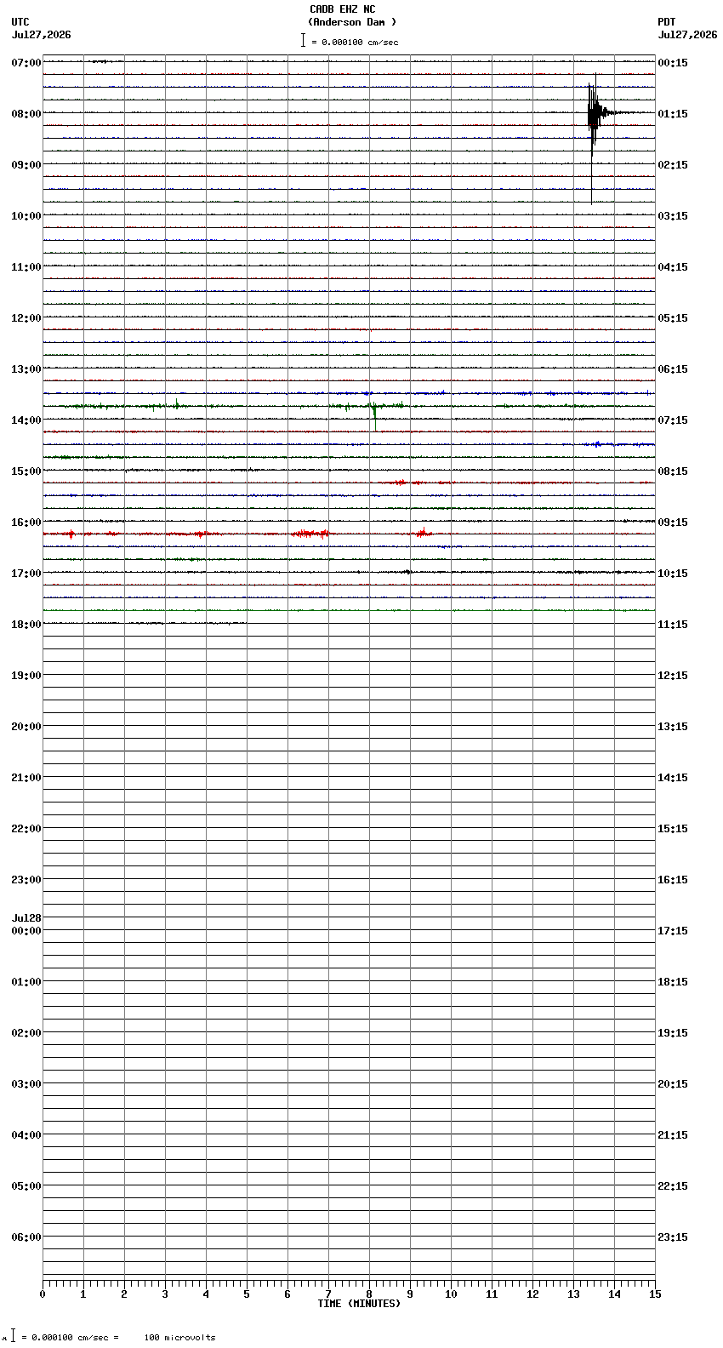This screenshot has height=1348, width=723.
Task: Click the '02:00' UTC row label
Action: pyautogui.click(x=26, y=1033)
